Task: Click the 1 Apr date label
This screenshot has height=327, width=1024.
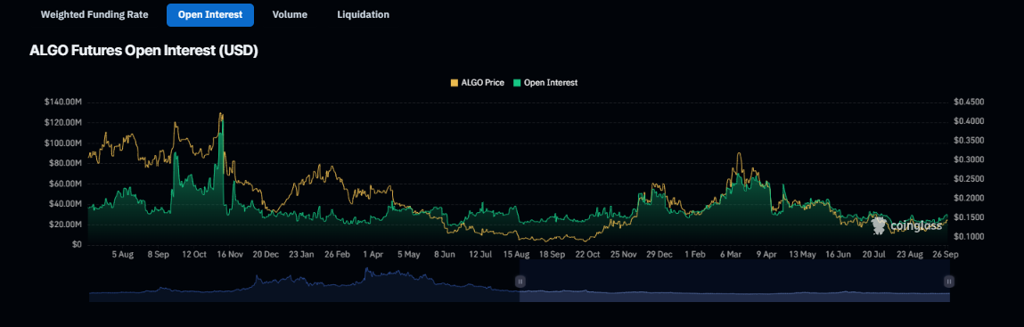Action: [x=373, y=255]
